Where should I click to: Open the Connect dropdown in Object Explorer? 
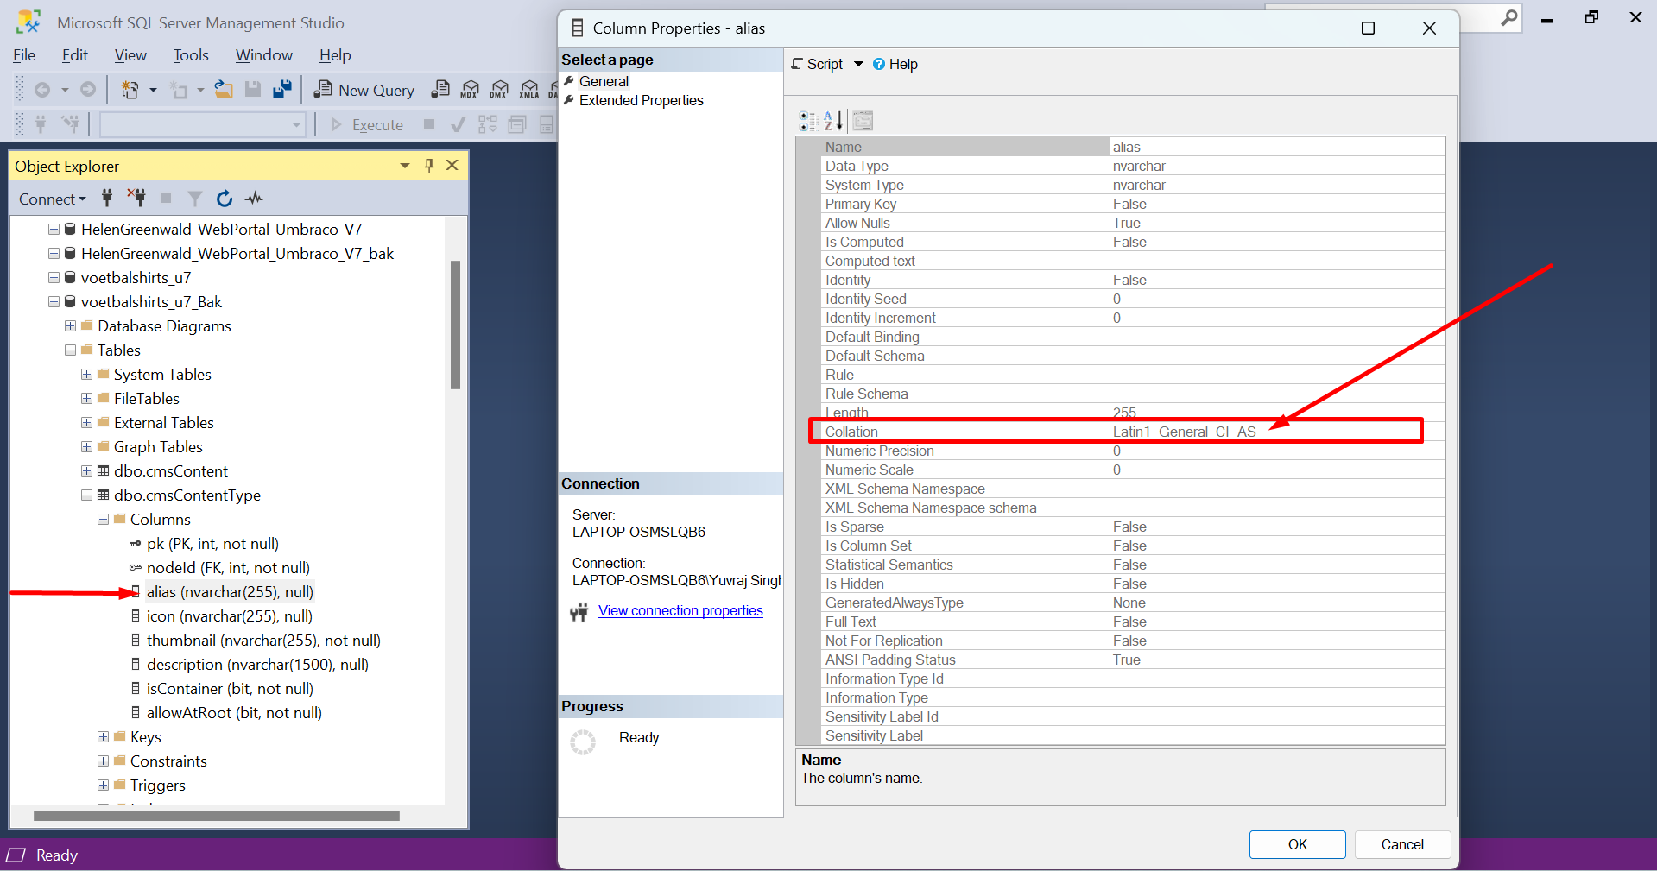coord(53,199)
